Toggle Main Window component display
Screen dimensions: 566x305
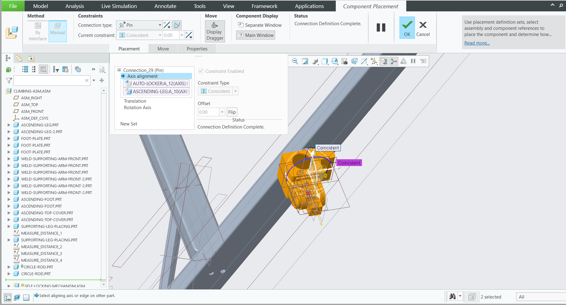pos(255,35)
